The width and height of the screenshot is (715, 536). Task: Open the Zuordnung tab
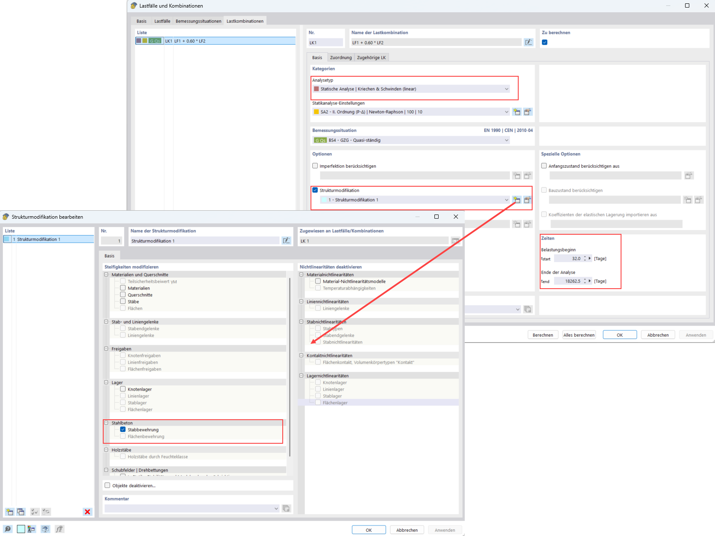coord(341,57)
